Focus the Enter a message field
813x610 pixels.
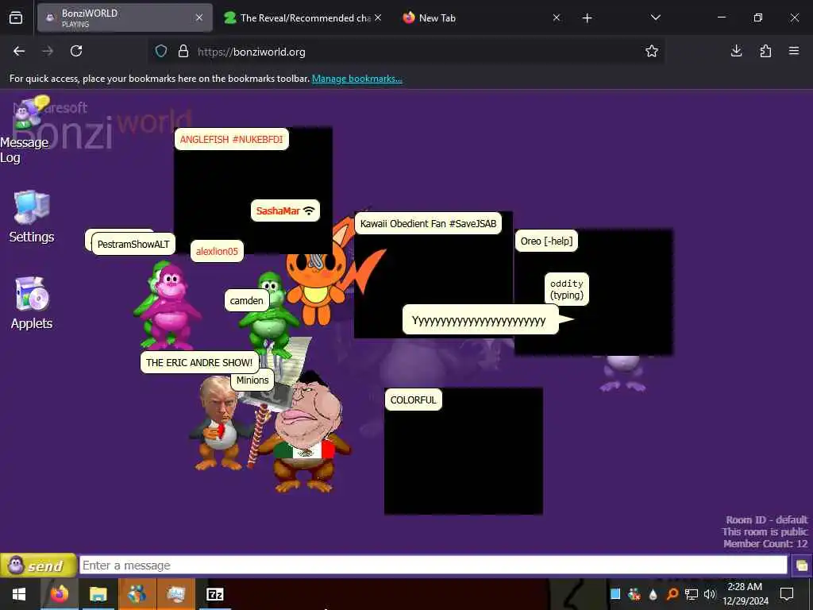433,566
